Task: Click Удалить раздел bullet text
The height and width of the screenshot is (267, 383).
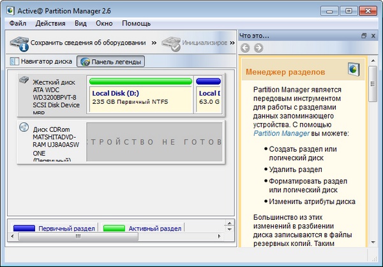Action: point(296,170)
